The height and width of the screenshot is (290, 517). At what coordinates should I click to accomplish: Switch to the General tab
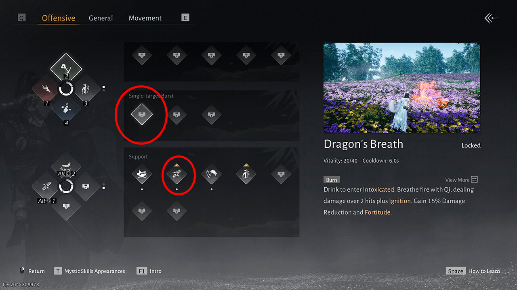tap(101, 18)
